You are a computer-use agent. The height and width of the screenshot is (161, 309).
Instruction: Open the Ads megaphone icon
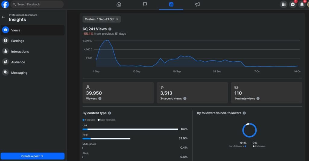click(197, 5)
